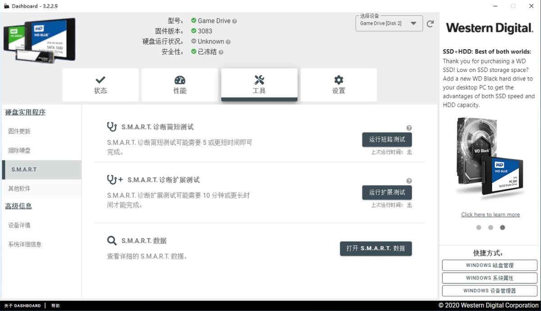Viewport: 541px width, 311px height.
Task: Click the stethoscope icon for 诊断简短测试
Action: click(111, 127)
